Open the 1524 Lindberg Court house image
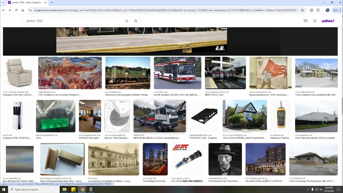343x193 pixels. click(x=316, y=73)
